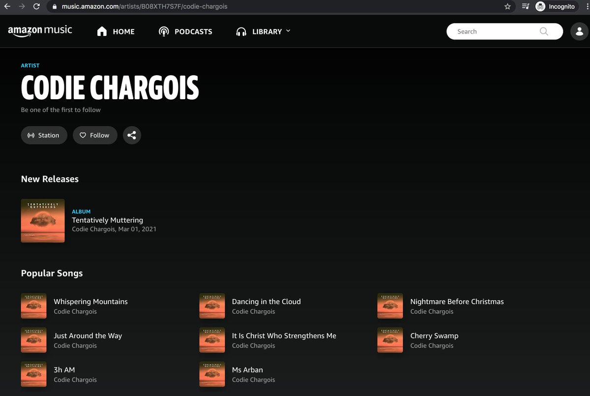Screen dimensions: 590x396
Task: Play 3h AM song thumbnail
Action: pos(34,374)
